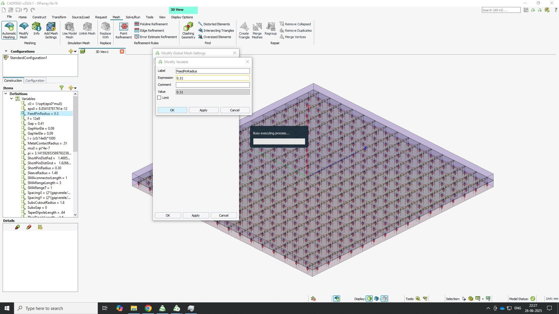Click the selection arrow cursor icon
Viewport: 559px width, 314px height.
pyautogui.click(x=464, y=299)
